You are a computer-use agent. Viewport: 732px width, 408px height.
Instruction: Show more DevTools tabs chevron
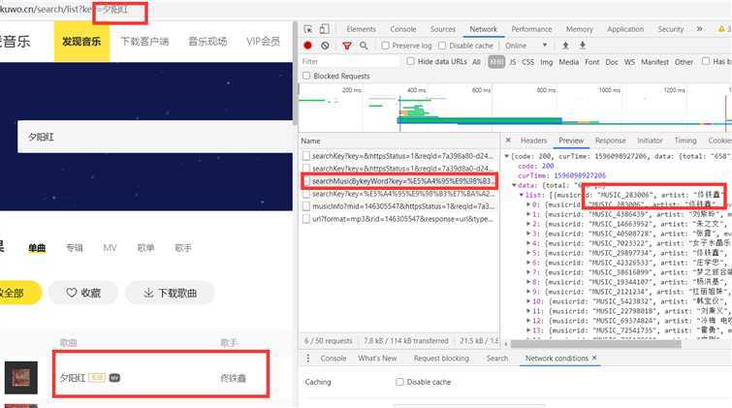(699, 29)
